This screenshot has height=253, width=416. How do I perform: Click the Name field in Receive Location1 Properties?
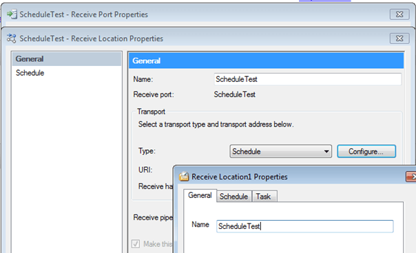pyautogui.click(x=305, y=226)
